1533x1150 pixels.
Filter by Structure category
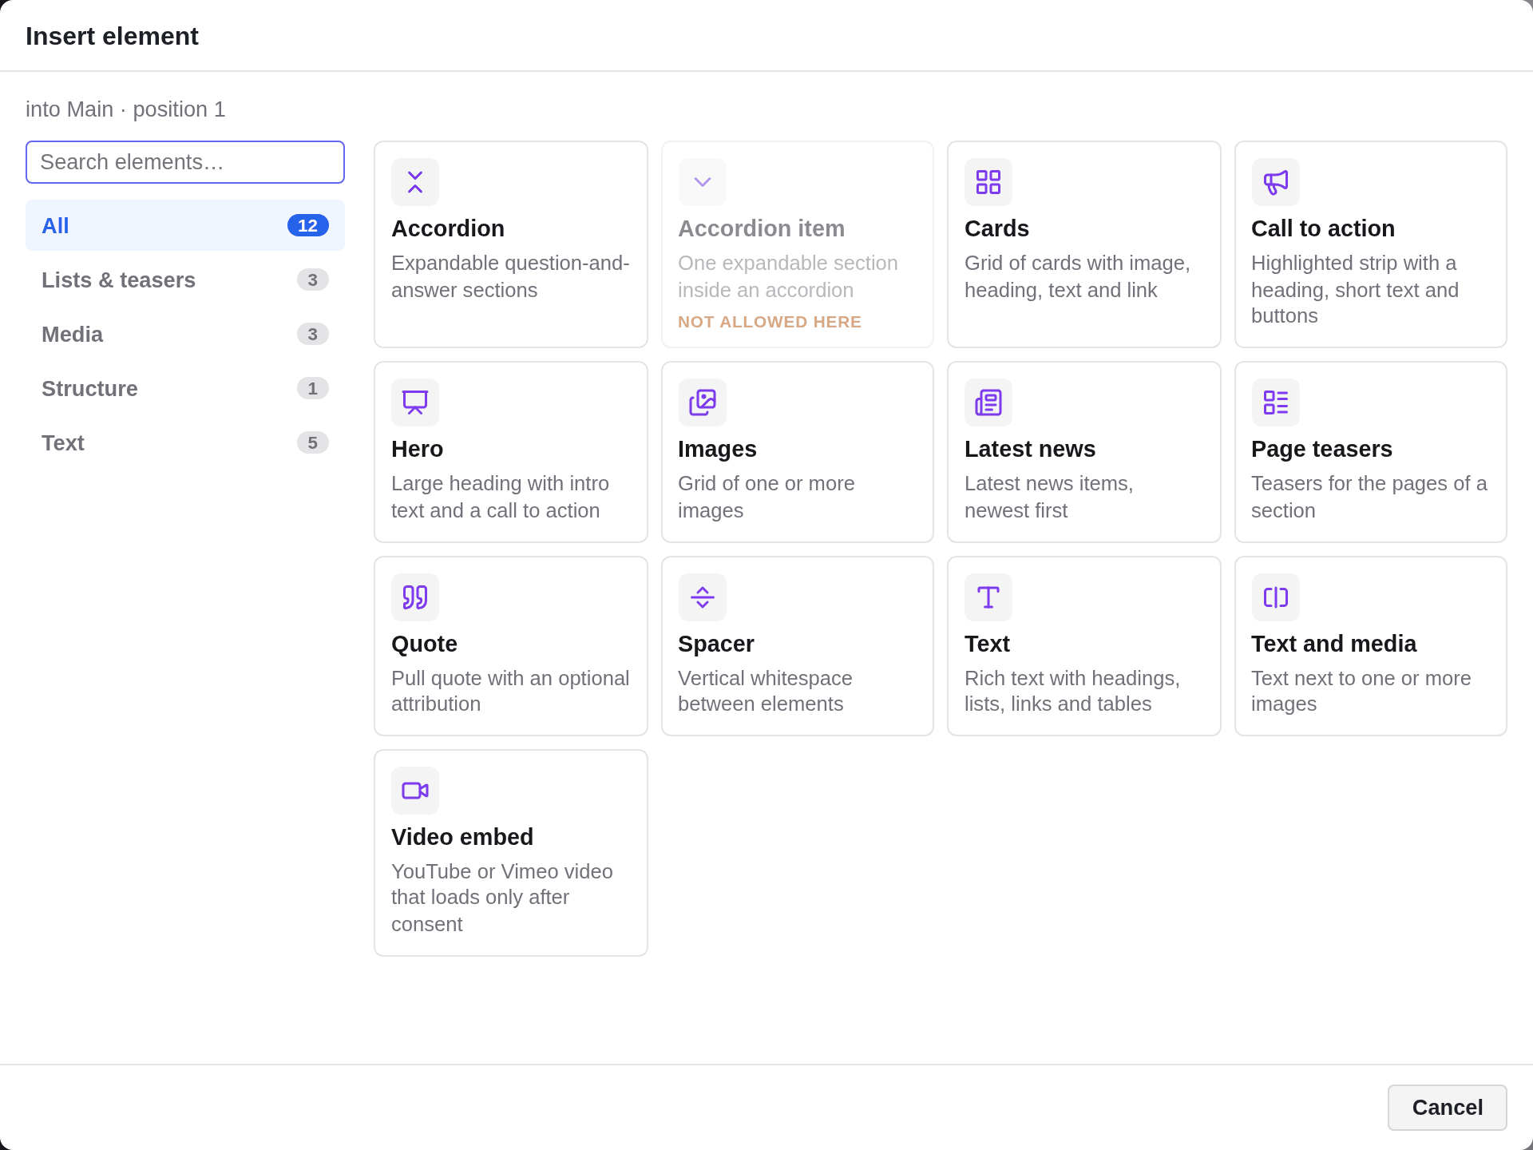[x=185, y=388]
